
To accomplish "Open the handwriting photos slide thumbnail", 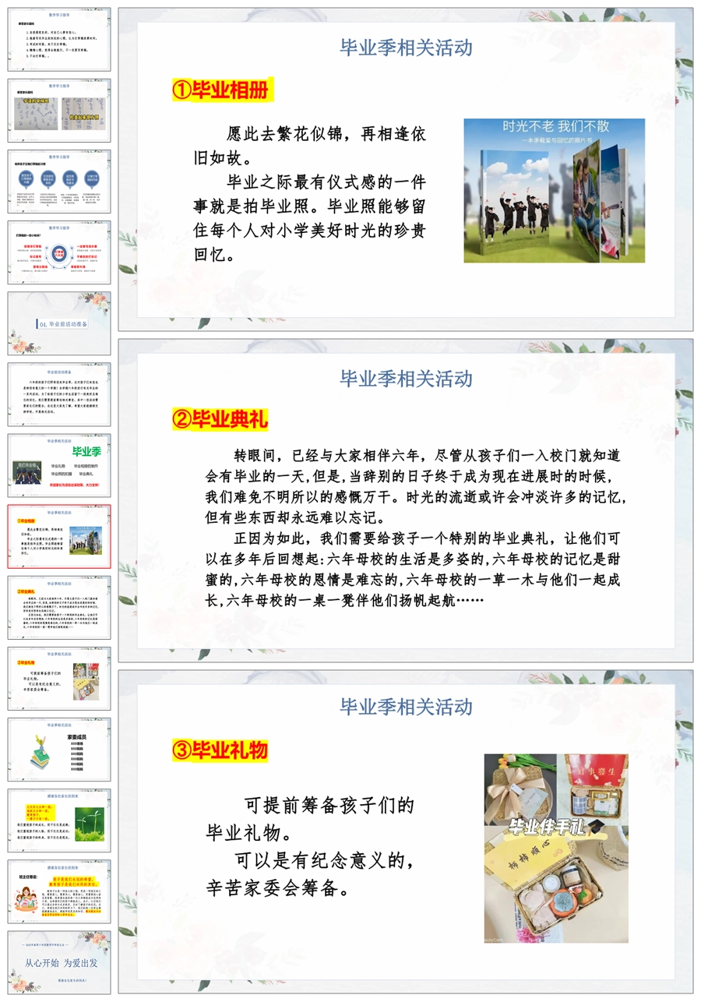I will pyautogui.click(x=59, y=111).
